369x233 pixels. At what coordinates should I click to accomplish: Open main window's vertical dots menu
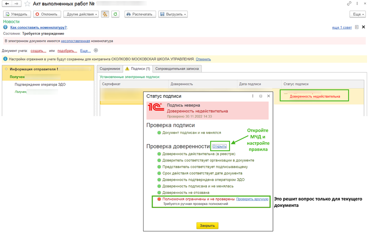point(357,3)
